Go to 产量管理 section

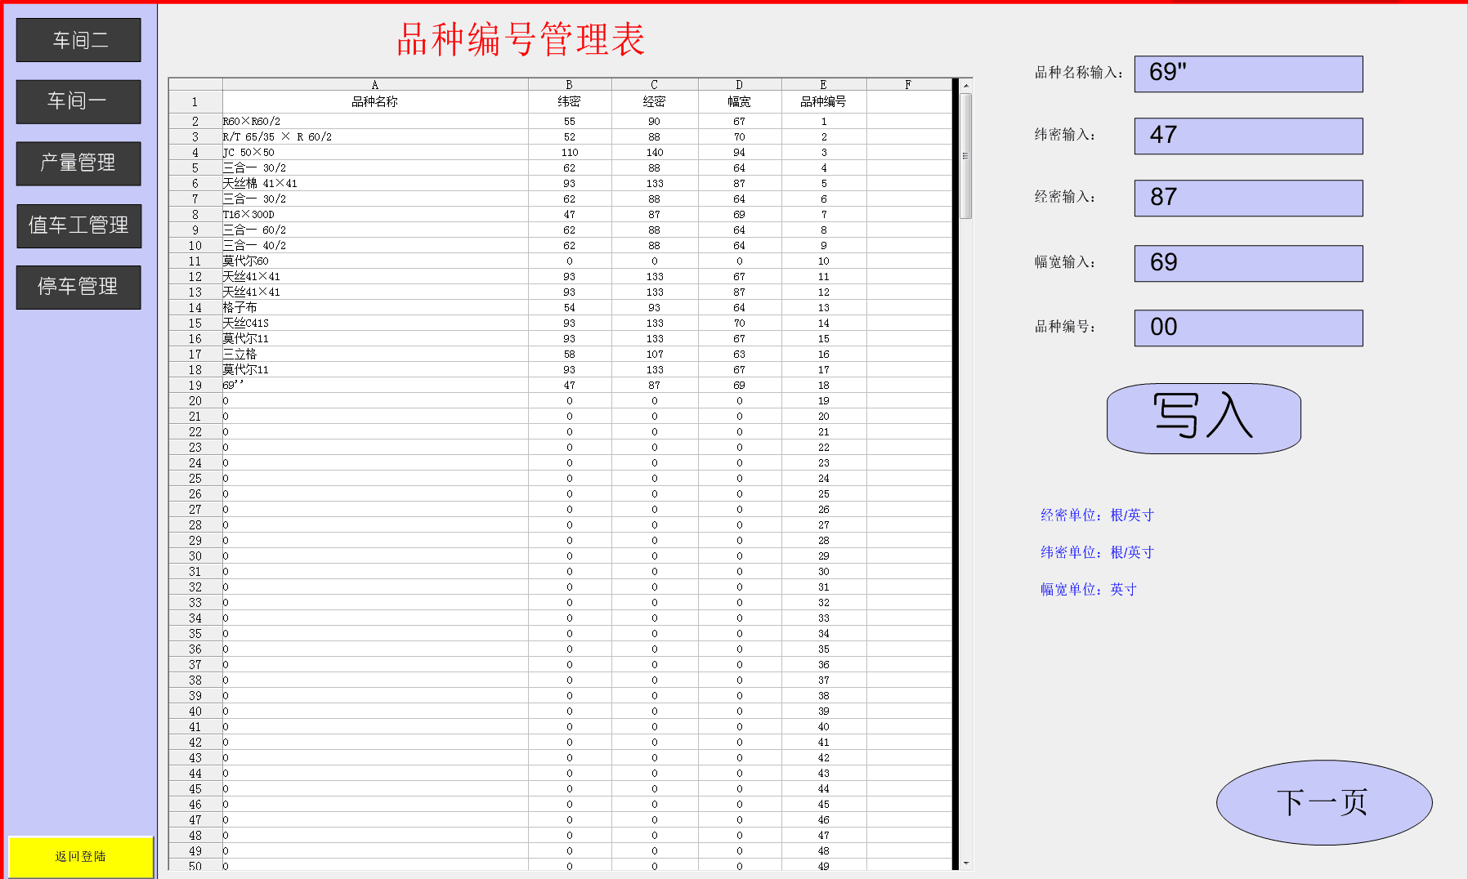[78, 163]
